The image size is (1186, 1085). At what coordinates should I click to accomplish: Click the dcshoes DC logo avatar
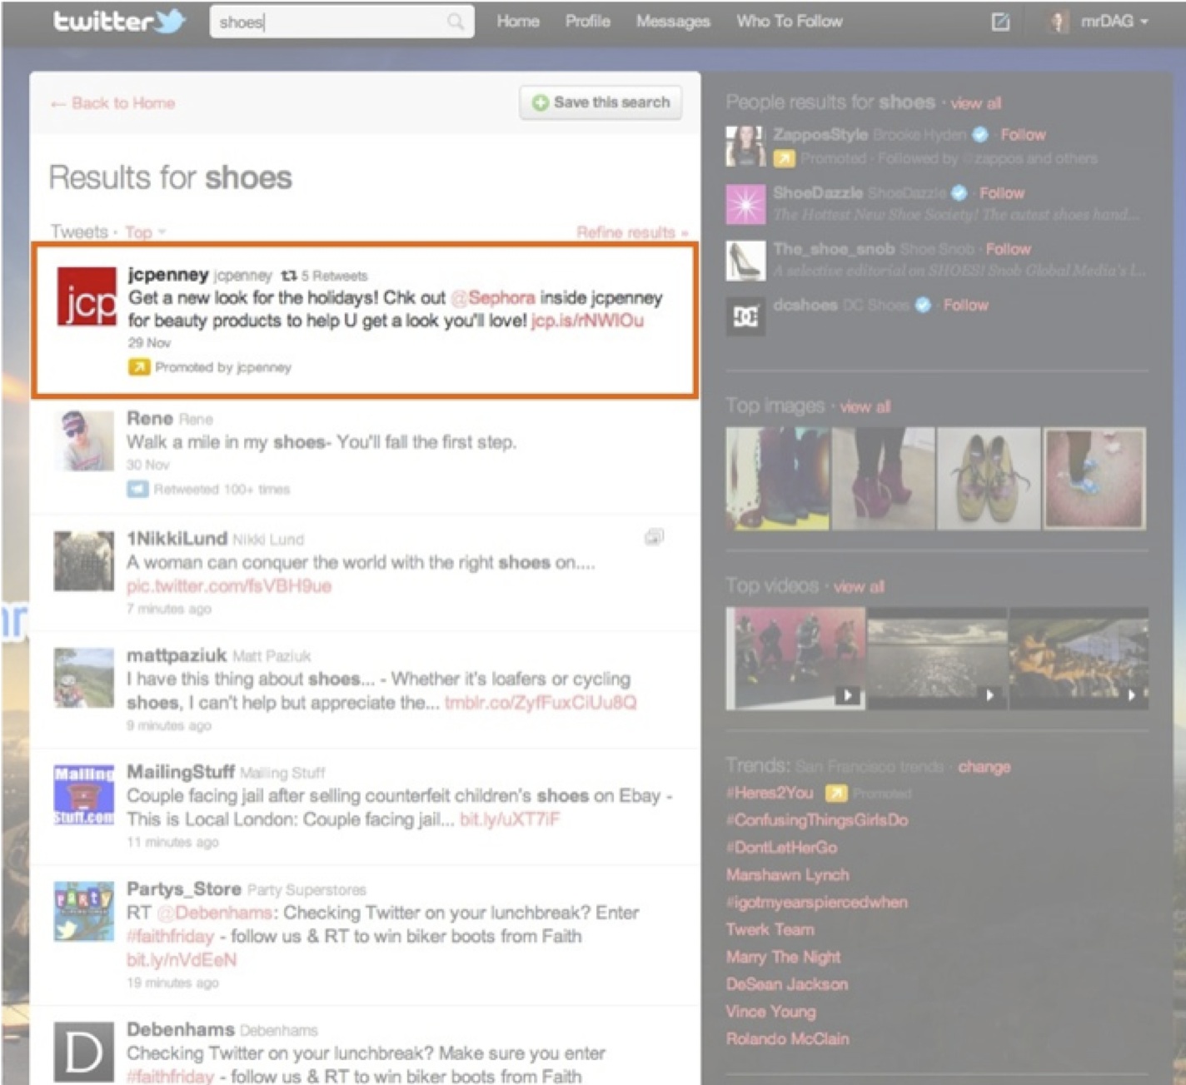pyautogui.click(x=745, y=316)
